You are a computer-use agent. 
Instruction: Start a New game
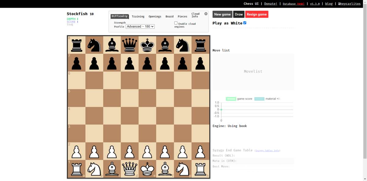[x=222, y=14]
